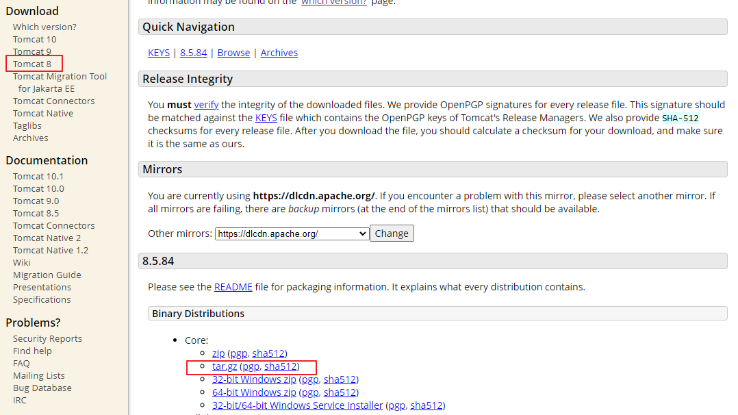
Task: Download the Core tar.gz file
Action: tap(225, 366)
